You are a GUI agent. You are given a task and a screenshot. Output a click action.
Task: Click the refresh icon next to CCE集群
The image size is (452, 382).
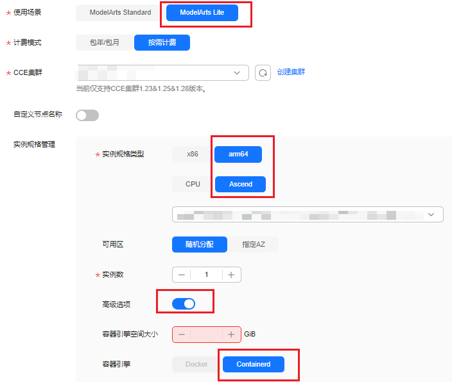tap(263, 73)
